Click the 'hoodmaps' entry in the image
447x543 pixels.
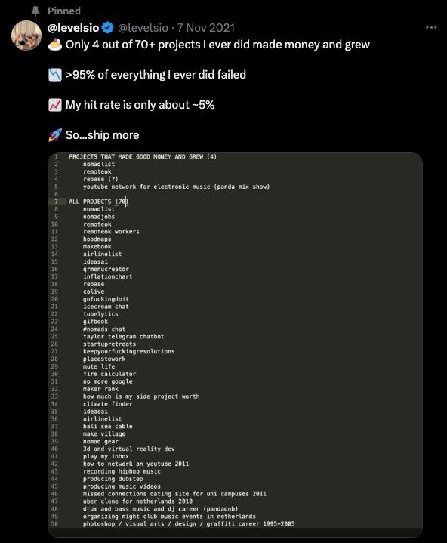click(97, 239)
